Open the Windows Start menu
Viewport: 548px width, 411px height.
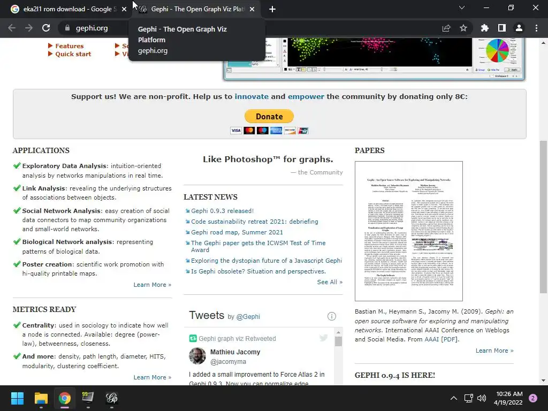point(17,398)
